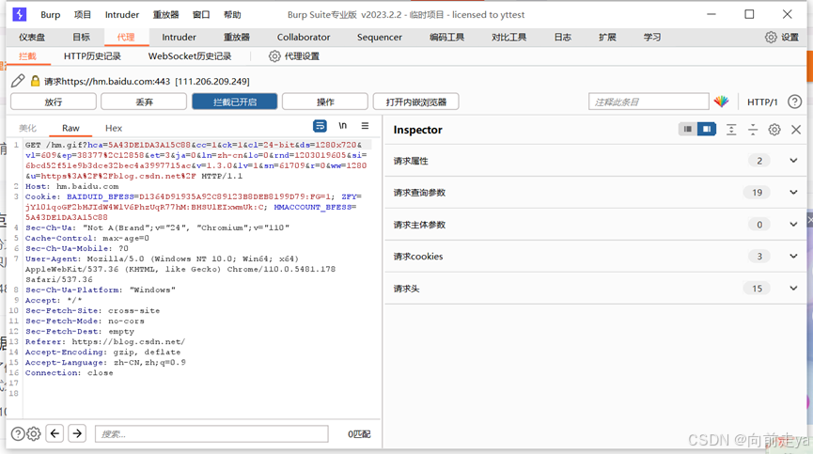The width and height of the screenshot is (813, 454).
Task: Click the Connection: close line
Action: [69, 373]
